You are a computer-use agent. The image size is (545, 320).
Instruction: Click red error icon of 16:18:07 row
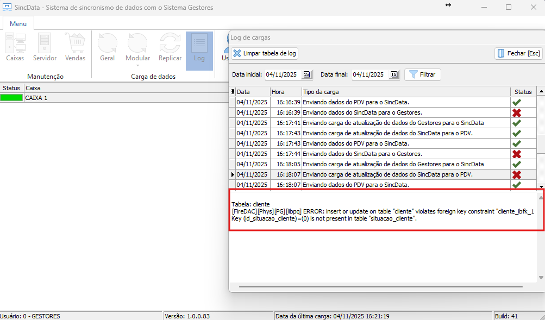pos(517,174)
